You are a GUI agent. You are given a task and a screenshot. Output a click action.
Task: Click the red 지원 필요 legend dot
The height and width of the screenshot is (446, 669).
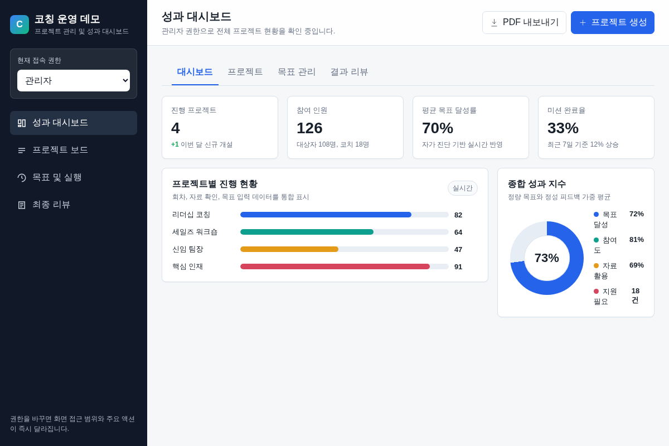click(596, 291)
